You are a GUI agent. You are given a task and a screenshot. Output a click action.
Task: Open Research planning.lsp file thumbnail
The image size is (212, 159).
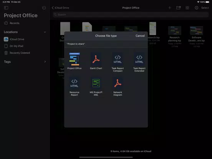coord(174,31)
